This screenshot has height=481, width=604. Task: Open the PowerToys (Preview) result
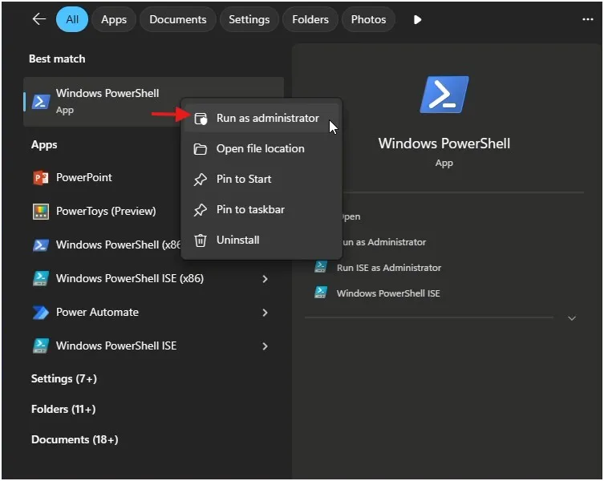click(104, 211)
